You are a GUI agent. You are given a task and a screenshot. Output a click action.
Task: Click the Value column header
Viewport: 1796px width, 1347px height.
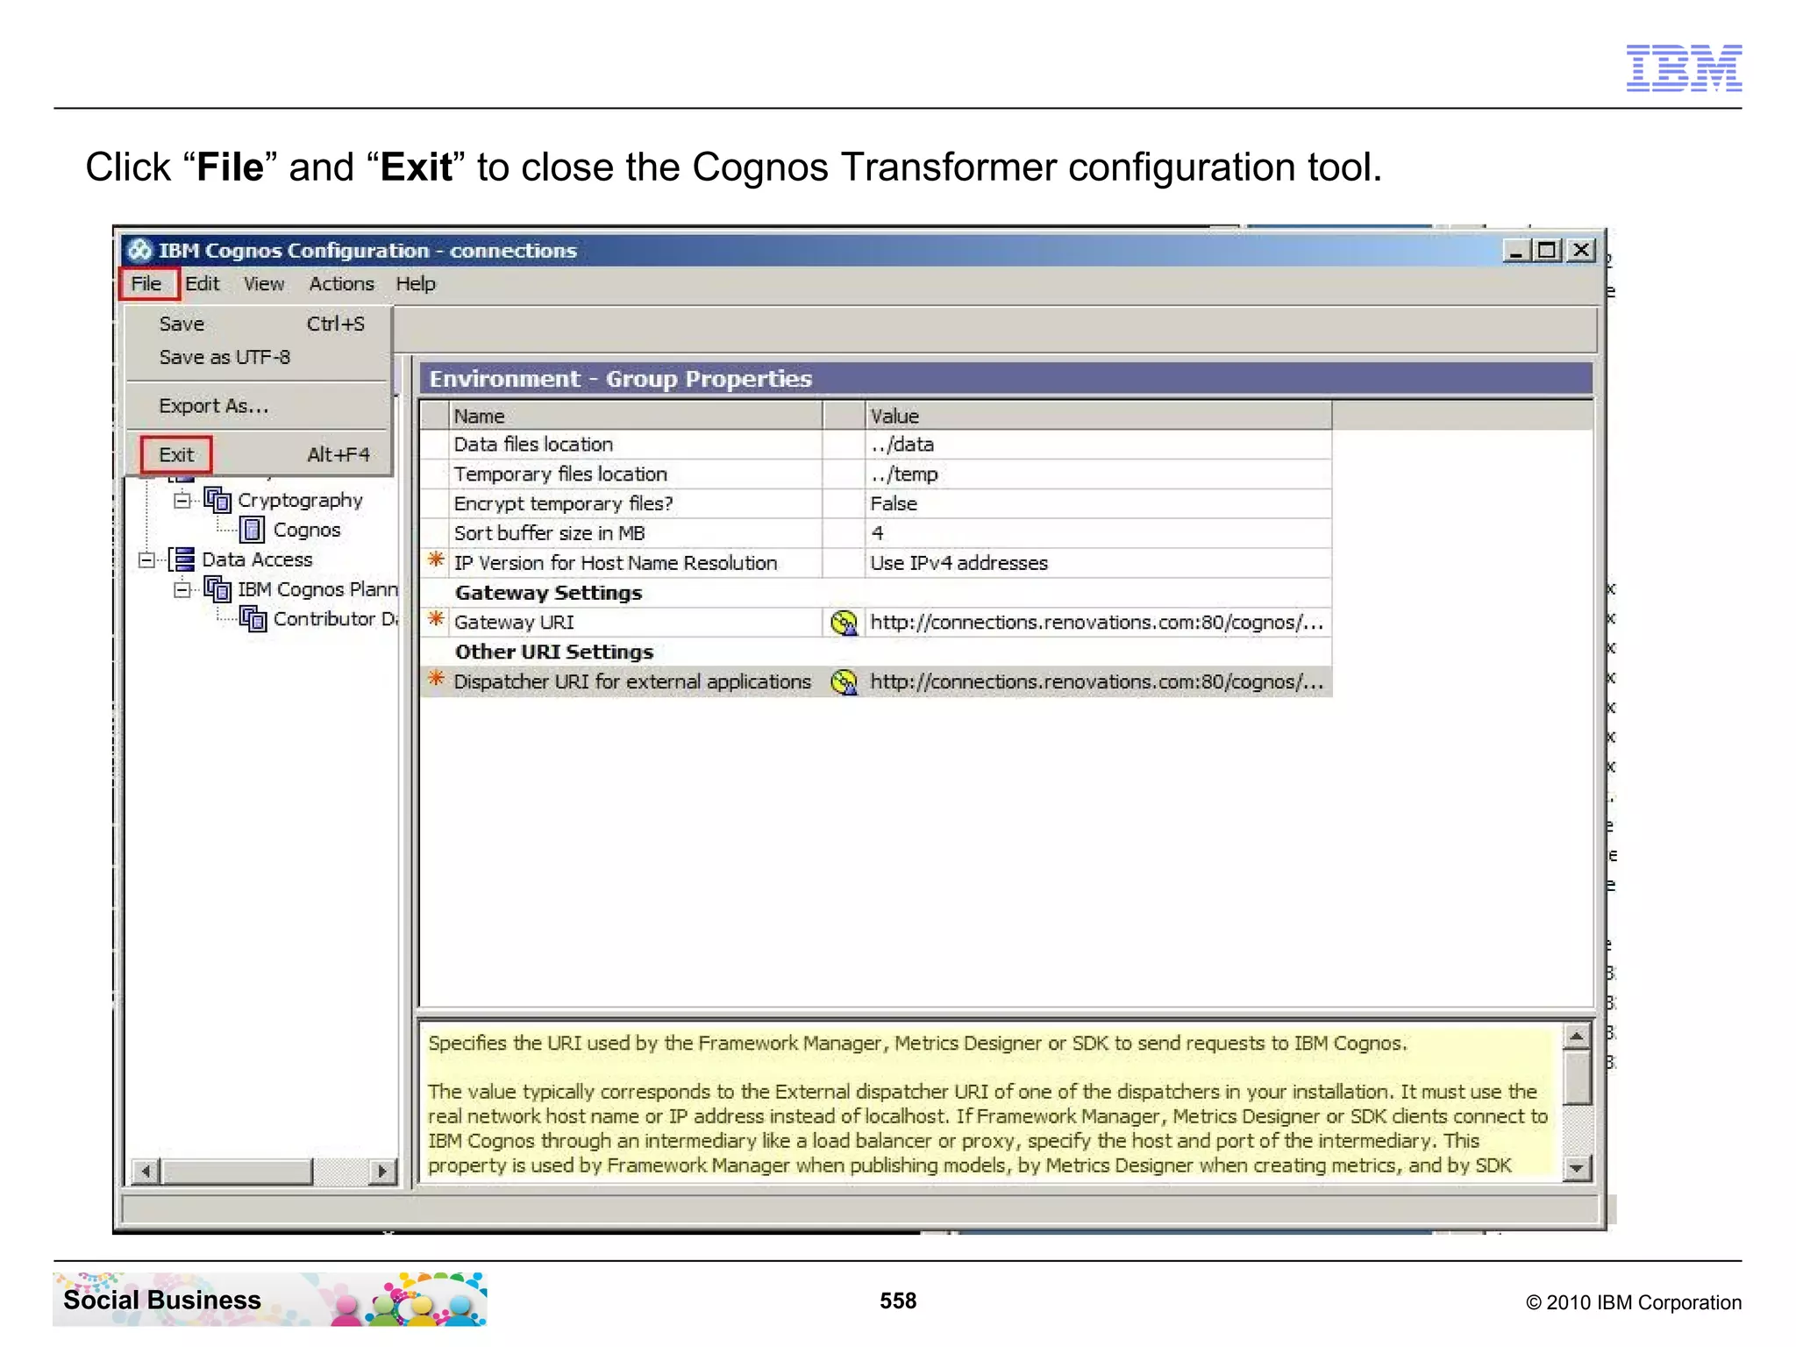click(x=1099, y=416)
